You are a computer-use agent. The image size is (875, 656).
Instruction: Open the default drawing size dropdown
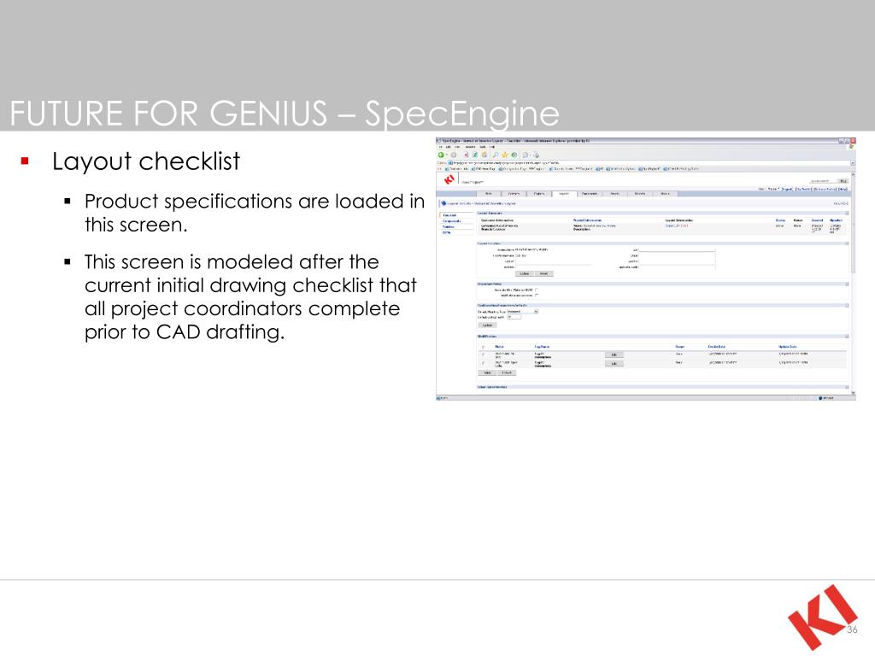[537, 311]
